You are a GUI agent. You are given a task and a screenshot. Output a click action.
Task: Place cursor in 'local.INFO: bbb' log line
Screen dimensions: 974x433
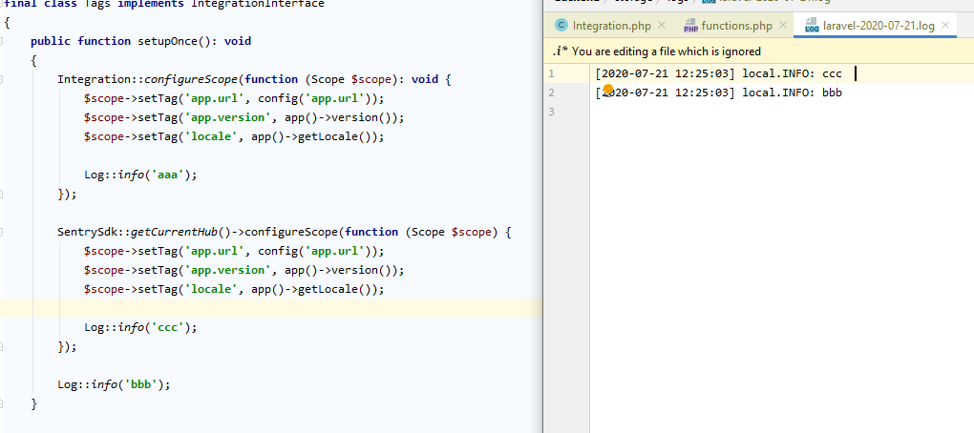point(792,93)
